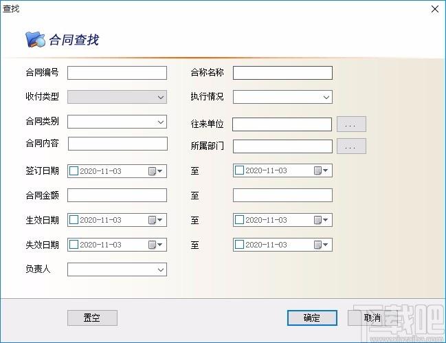Enable the 签订日期 start date checkbox
This screenshot has width=446, height=343.
tap(74, 171)
